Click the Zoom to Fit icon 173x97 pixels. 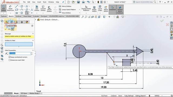tap(82, 17)
